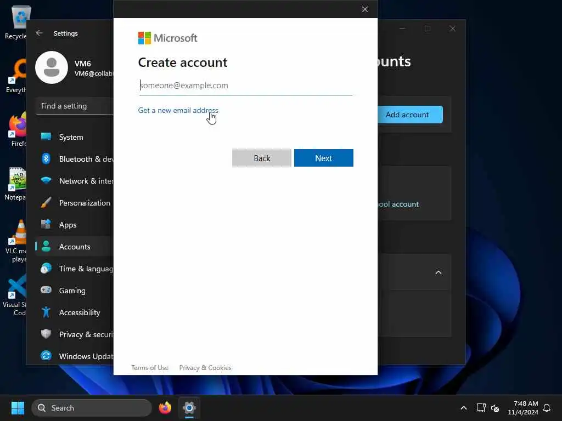This screenshot has width=562, height=421.
Task: Click the Microsoft logo in the dialog
Action: tap(168, 38)
